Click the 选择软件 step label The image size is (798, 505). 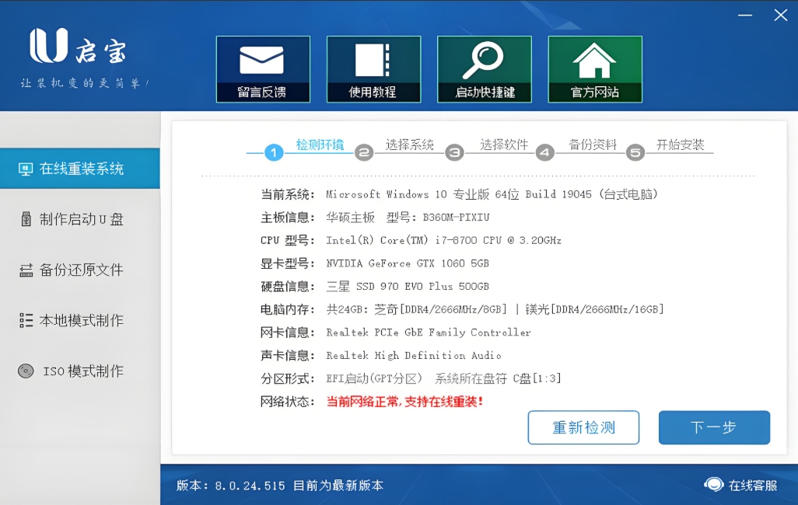[504, 145]
